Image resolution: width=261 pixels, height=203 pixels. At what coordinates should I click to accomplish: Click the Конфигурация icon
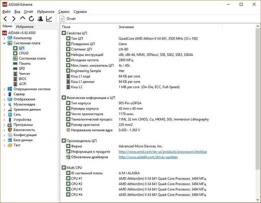pyautogui.click(x=10, y=135)
